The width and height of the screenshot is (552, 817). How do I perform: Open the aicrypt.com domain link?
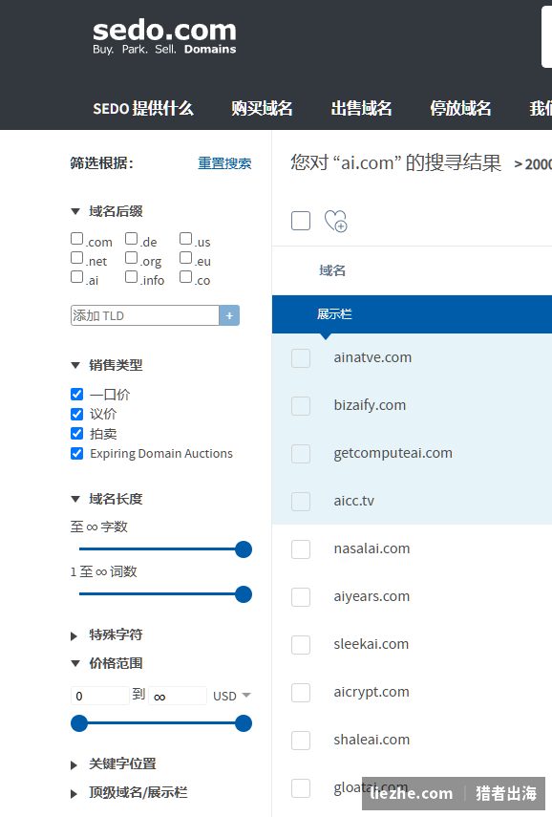click(x=372, y=692)
